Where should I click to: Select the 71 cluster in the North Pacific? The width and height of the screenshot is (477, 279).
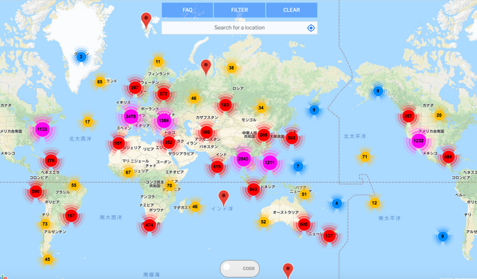365,157
